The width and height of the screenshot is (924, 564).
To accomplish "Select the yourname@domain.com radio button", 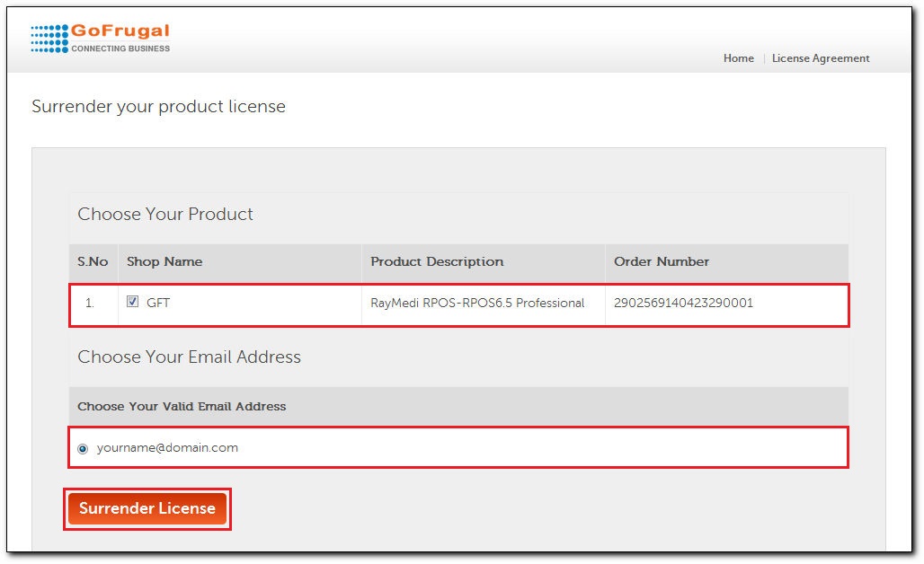I will [84, 448].
